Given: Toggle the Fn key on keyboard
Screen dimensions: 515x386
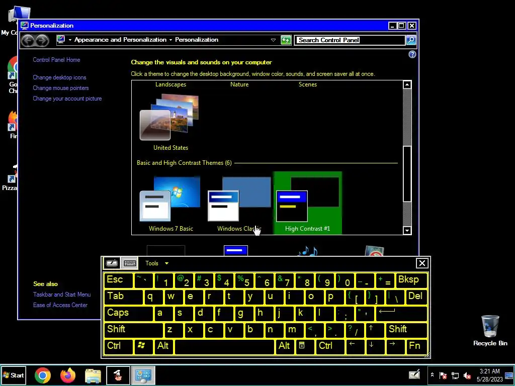Looking at the screenshot, I should pyautogui.click(x=417, y=346).
